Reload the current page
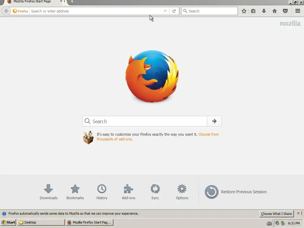Viewport: 304px width, 228px height. [x=174, y=11]
